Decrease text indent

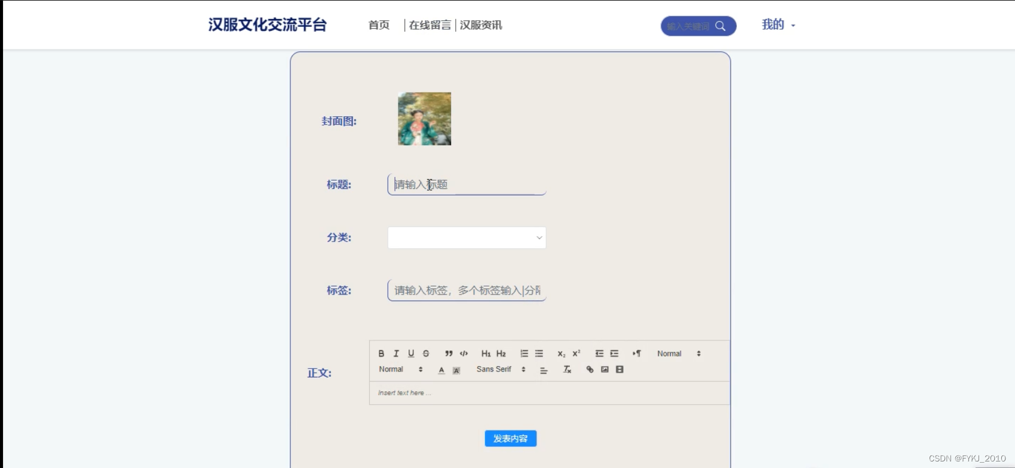coord(599,354)
